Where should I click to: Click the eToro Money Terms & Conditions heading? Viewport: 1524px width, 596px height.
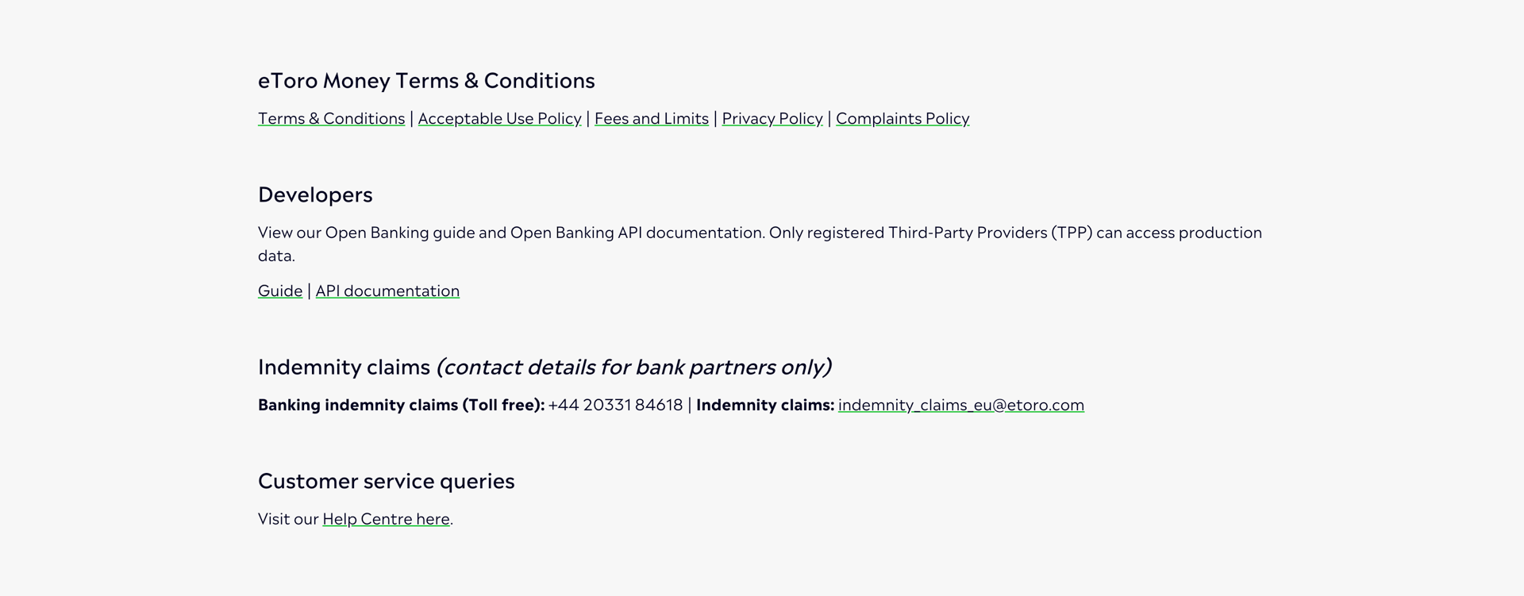pyautogui.click(x=426, y=81)
